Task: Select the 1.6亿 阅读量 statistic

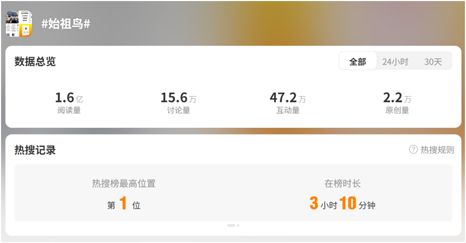Action: click(69, 103)
